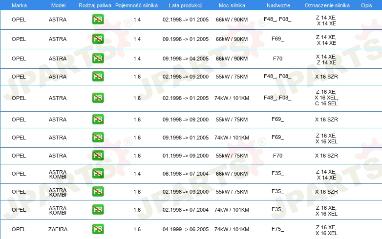Click the Rodzaj paliwa column header
Viewport: 382px width, 239px height.
[x=95, y=5]
